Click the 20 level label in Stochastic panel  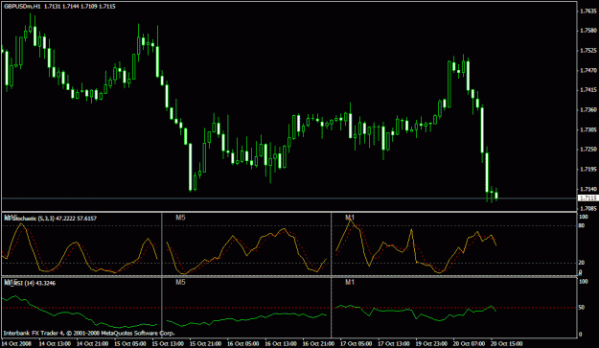click(x=582, y=263)
